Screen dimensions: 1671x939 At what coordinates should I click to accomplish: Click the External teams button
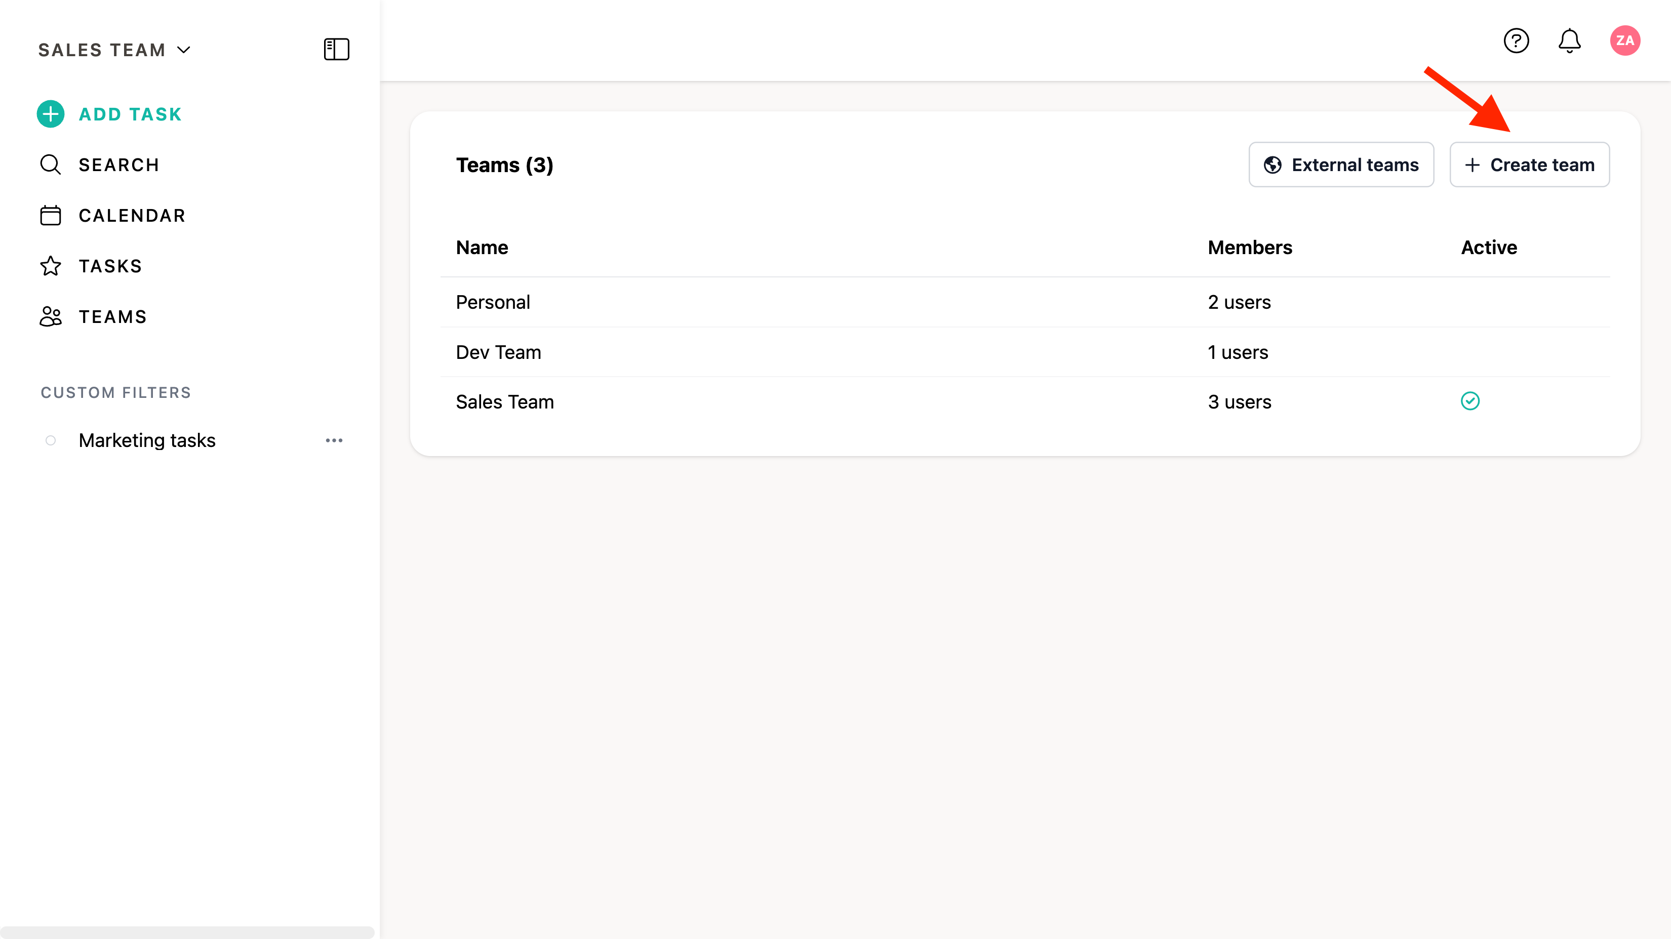[1341, 165]
